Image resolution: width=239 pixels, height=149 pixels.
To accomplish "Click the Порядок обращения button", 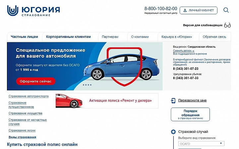I will click(x=190, y=115).
